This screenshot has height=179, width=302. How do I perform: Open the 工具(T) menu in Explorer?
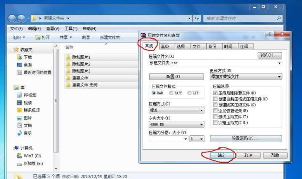[x=71, y=28]
